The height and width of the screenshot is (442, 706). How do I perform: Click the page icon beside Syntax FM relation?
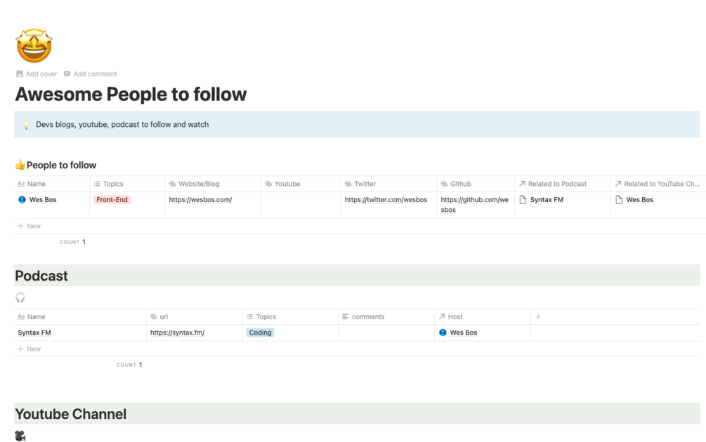point(523,200)
